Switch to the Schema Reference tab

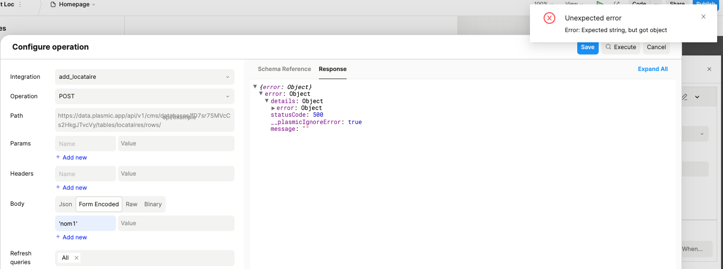click(284, 69)
